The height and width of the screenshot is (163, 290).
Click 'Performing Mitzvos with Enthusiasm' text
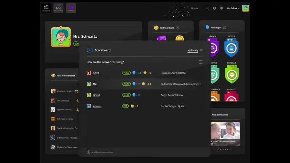181,84
